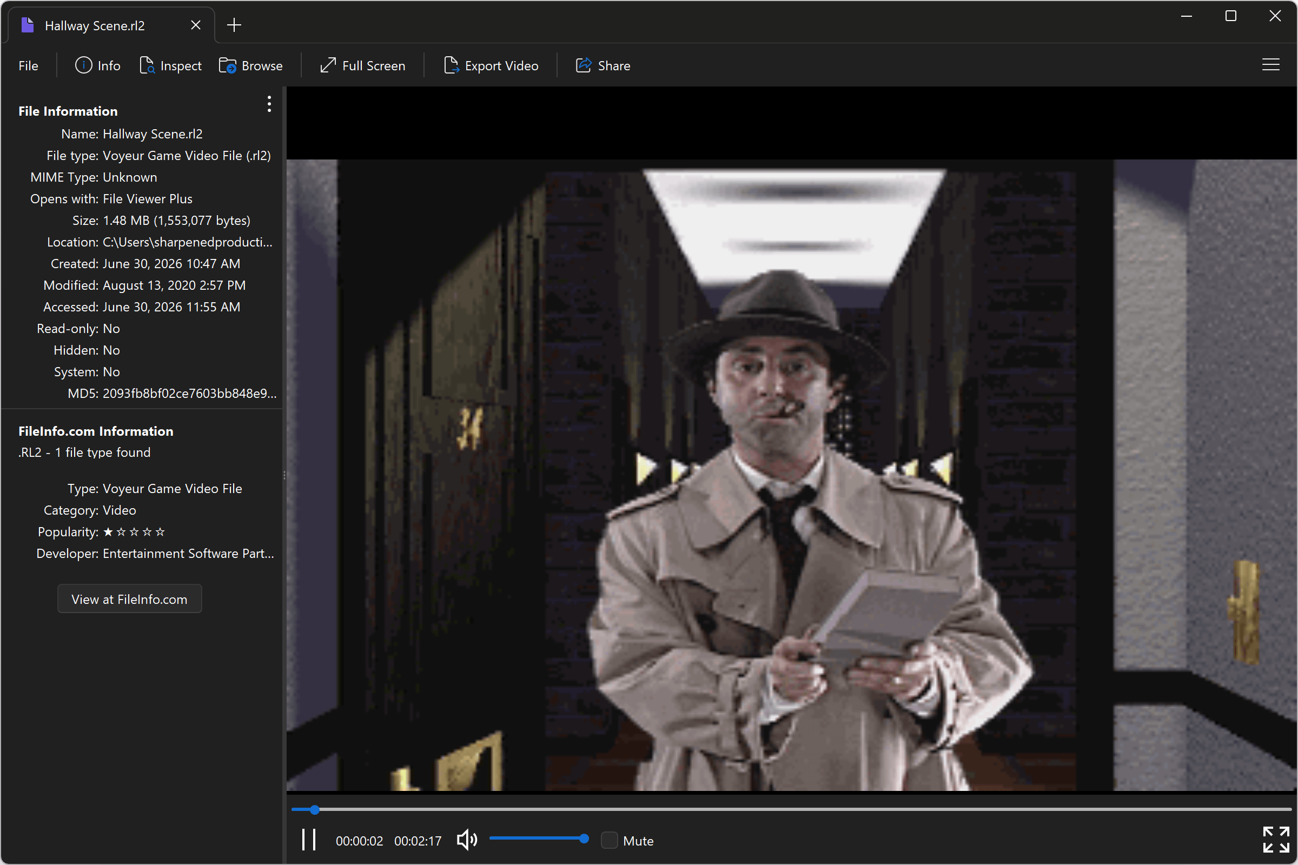Image resolution: width=1298 pixels, height=865 pixels.
Task: Minimize the application window
Action: point(1187,16)
